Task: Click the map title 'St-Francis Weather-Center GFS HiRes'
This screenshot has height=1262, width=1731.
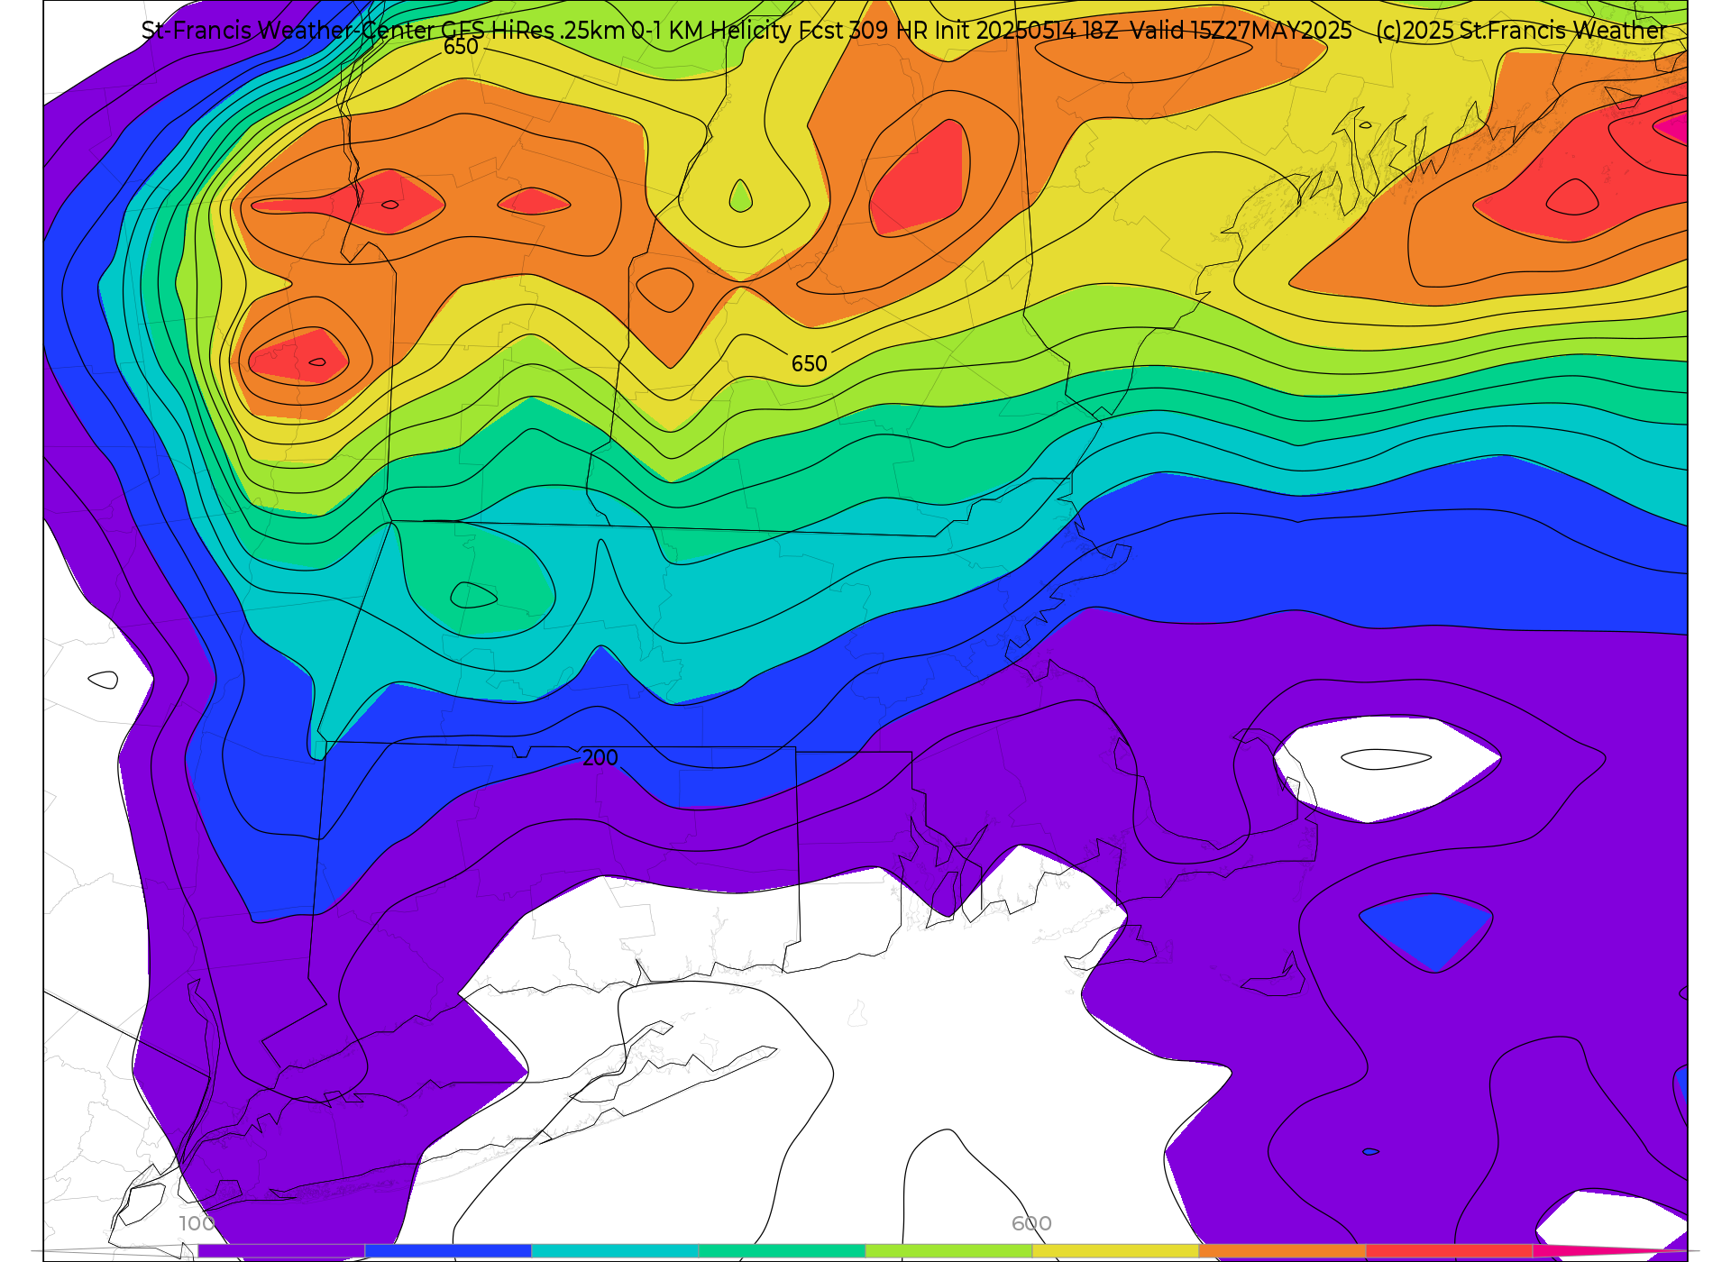Action: pos(348,31)
